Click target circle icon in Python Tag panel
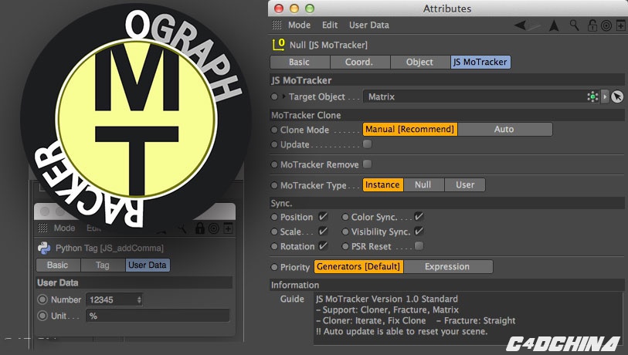 click(x=214, y=228)
